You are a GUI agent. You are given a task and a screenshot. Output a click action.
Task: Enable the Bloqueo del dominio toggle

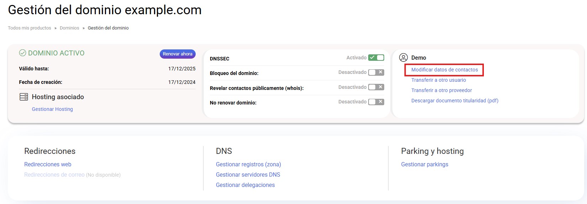click(x=376, y=73)
